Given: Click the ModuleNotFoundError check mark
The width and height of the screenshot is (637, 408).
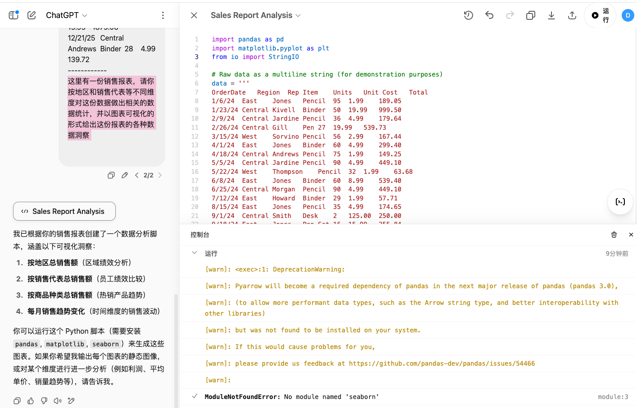Looking at the screenshot, I should [x=194, y=396].
